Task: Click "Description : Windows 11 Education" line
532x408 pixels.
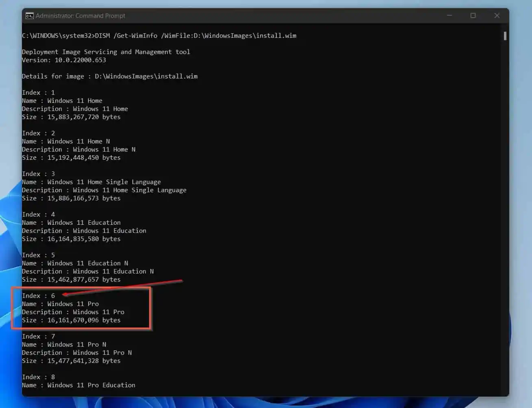Action: pyautogui.click(x=84, y=231)
